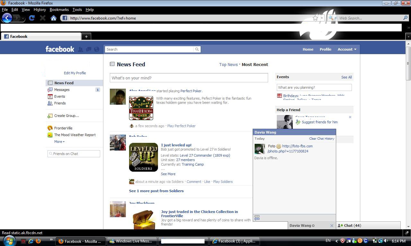This screenshot has height=246, width=411.
Task: Select the Facebook browser tab
Action: tap(41, 37)
